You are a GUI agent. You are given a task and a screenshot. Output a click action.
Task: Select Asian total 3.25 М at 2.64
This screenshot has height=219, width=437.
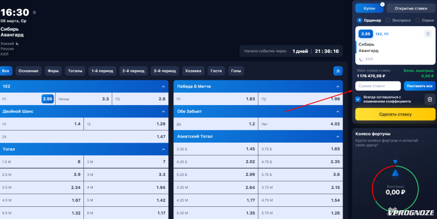(216, 188)
